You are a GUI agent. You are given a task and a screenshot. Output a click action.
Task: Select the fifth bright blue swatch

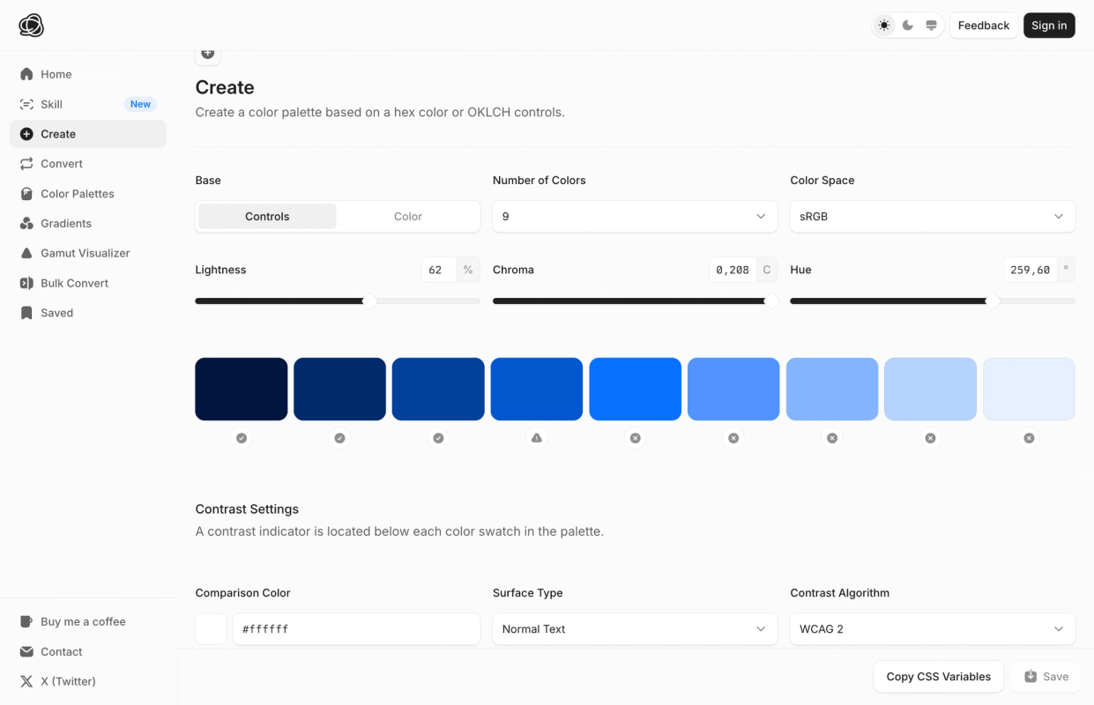[x=636, y=389]
